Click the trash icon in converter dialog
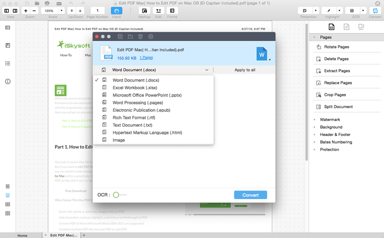 pyautogui.click(x=140, y=36)
